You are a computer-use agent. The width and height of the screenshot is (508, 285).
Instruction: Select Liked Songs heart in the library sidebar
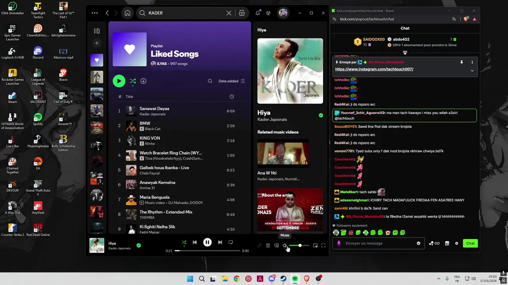(x=97, y=60)
